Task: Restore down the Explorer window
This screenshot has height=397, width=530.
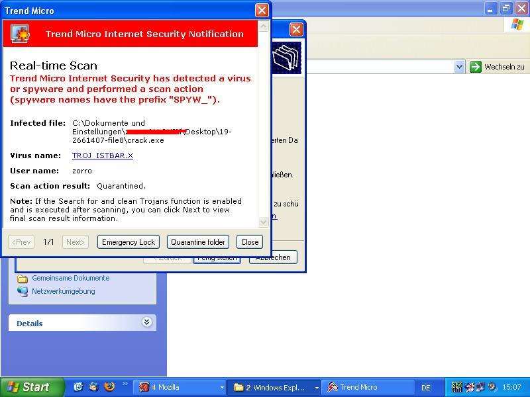Action: [506, 9]
